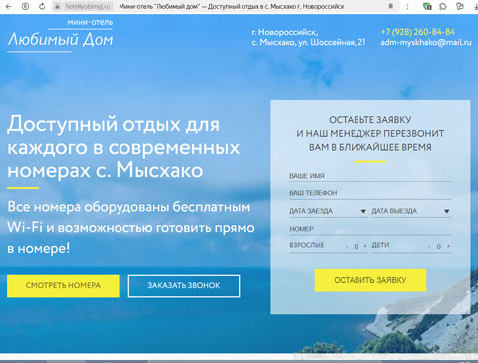
Task: Open the three-dot page menu
Action: (407, 6)
